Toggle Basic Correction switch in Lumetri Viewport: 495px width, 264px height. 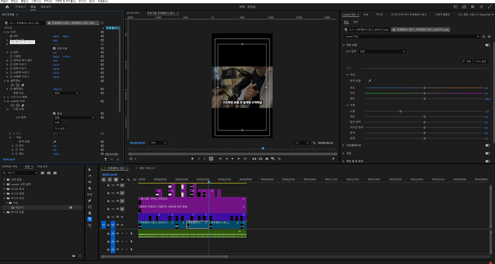click(487, 45)
